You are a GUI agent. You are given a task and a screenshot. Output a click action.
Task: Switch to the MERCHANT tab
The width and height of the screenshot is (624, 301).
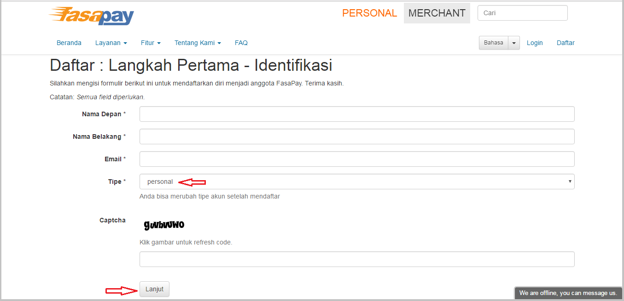(437, 13)
